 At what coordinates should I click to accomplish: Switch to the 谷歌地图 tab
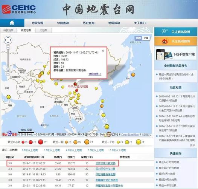click(x=8, y=30)
